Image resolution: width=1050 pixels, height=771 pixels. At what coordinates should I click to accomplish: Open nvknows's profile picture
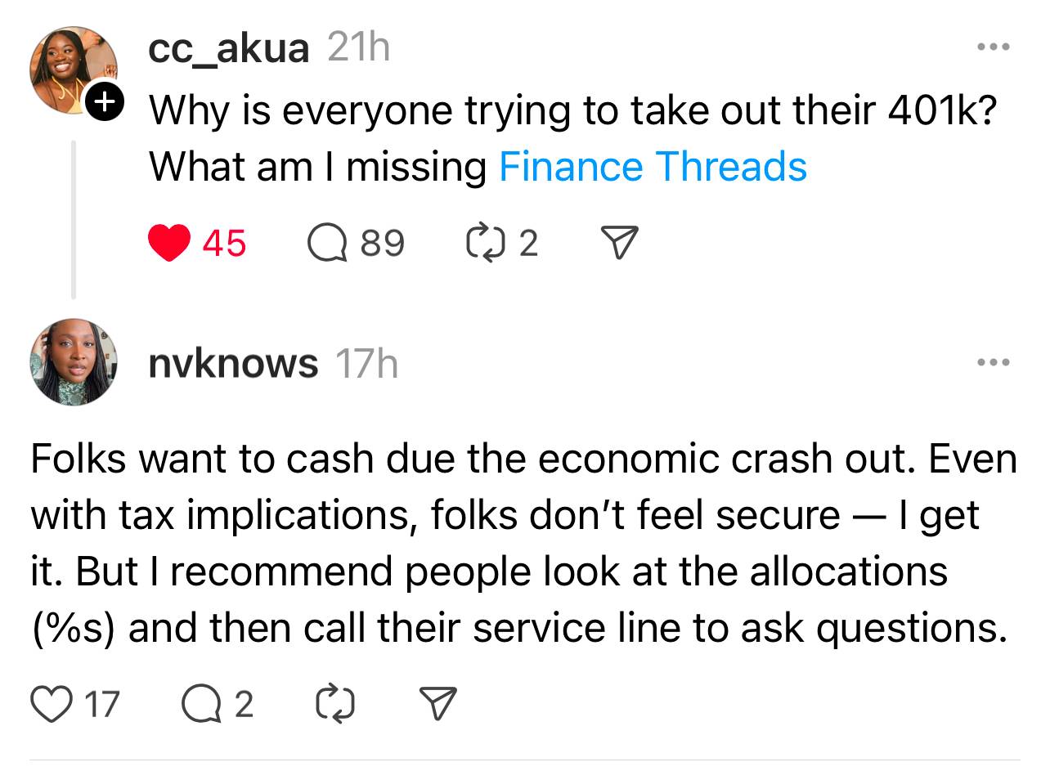74,362
